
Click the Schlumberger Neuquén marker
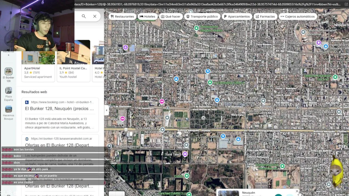[163, 130]
